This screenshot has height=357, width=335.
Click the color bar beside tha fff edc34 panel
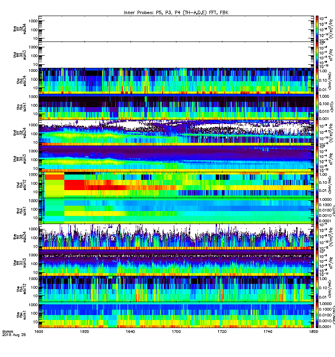tap(317, 29)
